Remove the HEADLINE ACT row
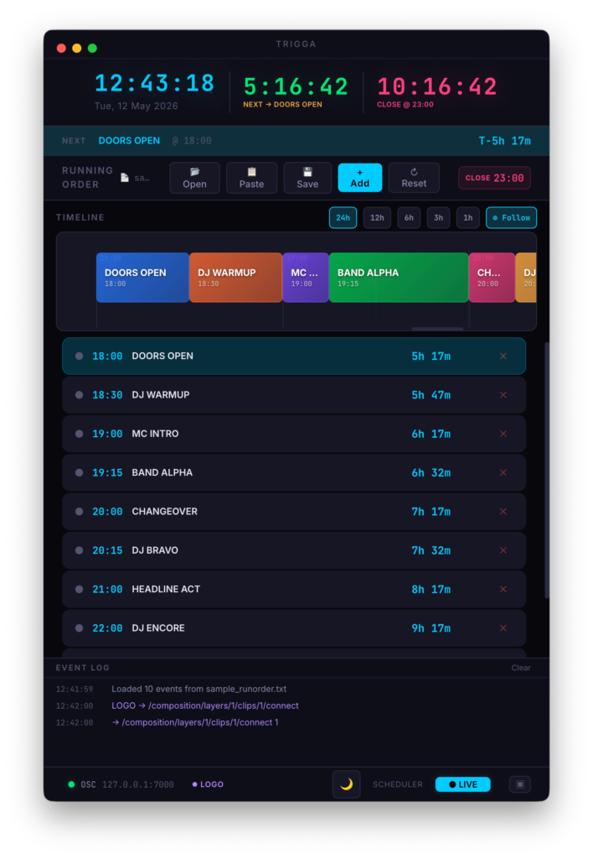Image resolution: width=593 pixels, height=859 pixels. coord(503,590)
